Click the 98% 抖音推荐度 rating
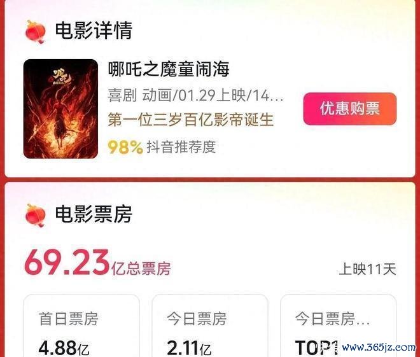The image size is (420, 357). click(162, 147)
